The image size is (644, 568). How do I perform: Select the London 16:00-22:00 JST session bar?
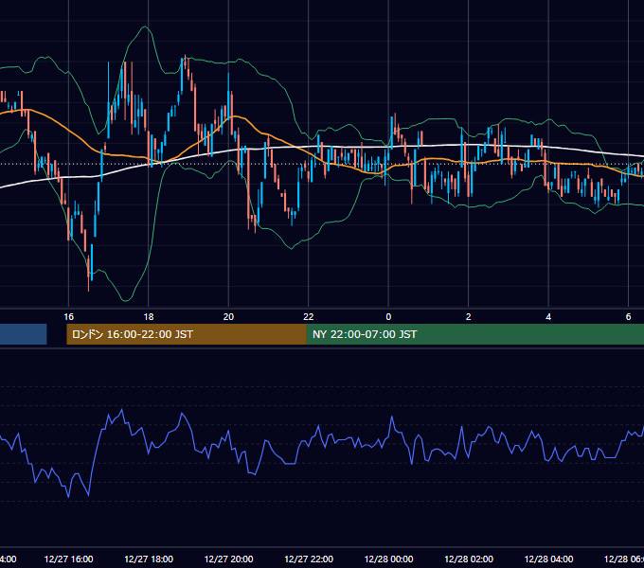coord(187,334)
